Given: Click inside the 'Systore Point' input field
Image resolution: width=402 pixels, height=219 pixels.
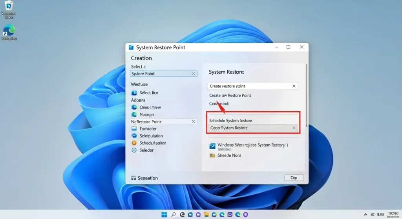Looking at the screenshot, I should coord(164,74).
